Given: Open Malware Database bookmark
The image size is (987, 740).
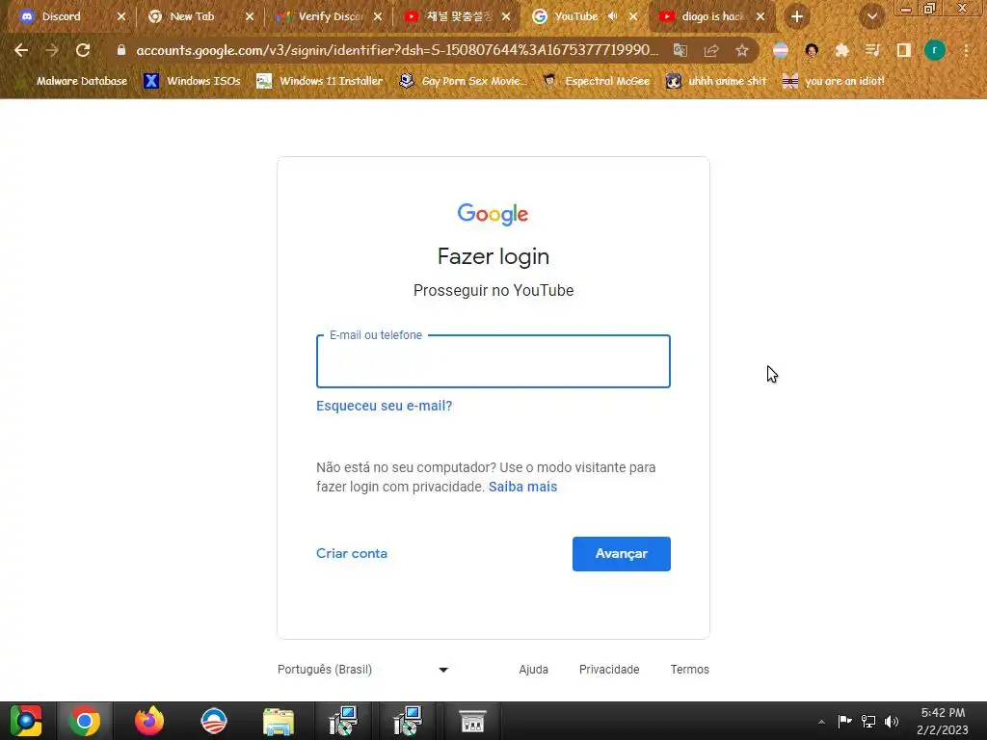Looking at the screenshot, I should point(74,81).
